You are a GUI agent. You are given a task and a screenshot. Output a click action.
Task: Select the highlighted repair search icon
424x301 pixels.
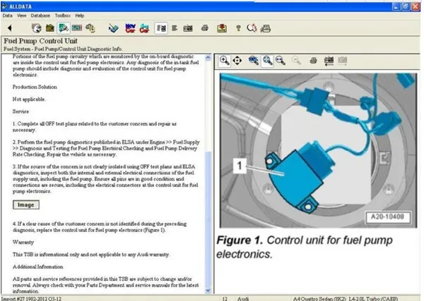pyautogui.click(x=64, y=28)
